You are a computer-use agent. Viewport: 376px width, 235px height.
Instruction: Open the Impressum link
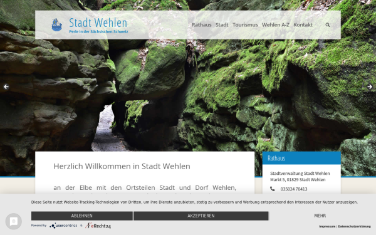coord(327,226)
